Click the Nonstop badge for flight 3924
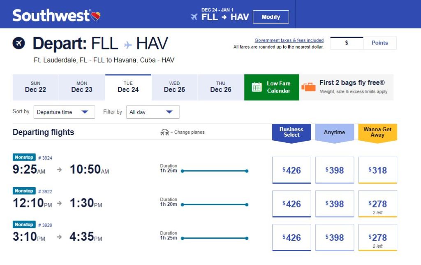421x265 pixels. coord(24,157)
